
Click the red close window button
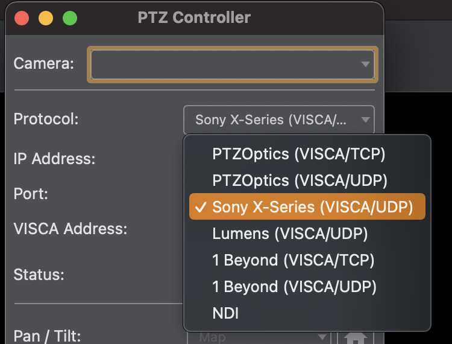(x=22, y=18)
